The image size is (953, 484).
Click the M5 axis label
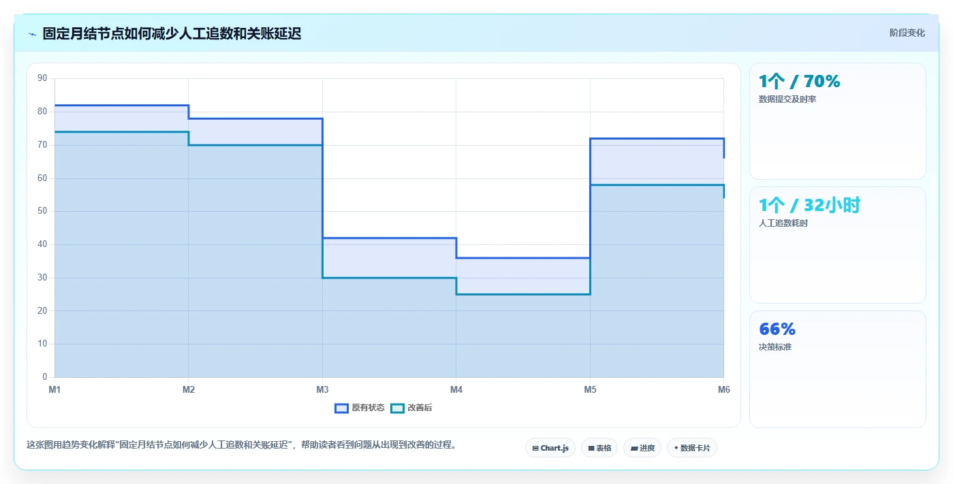coord(590,390)
